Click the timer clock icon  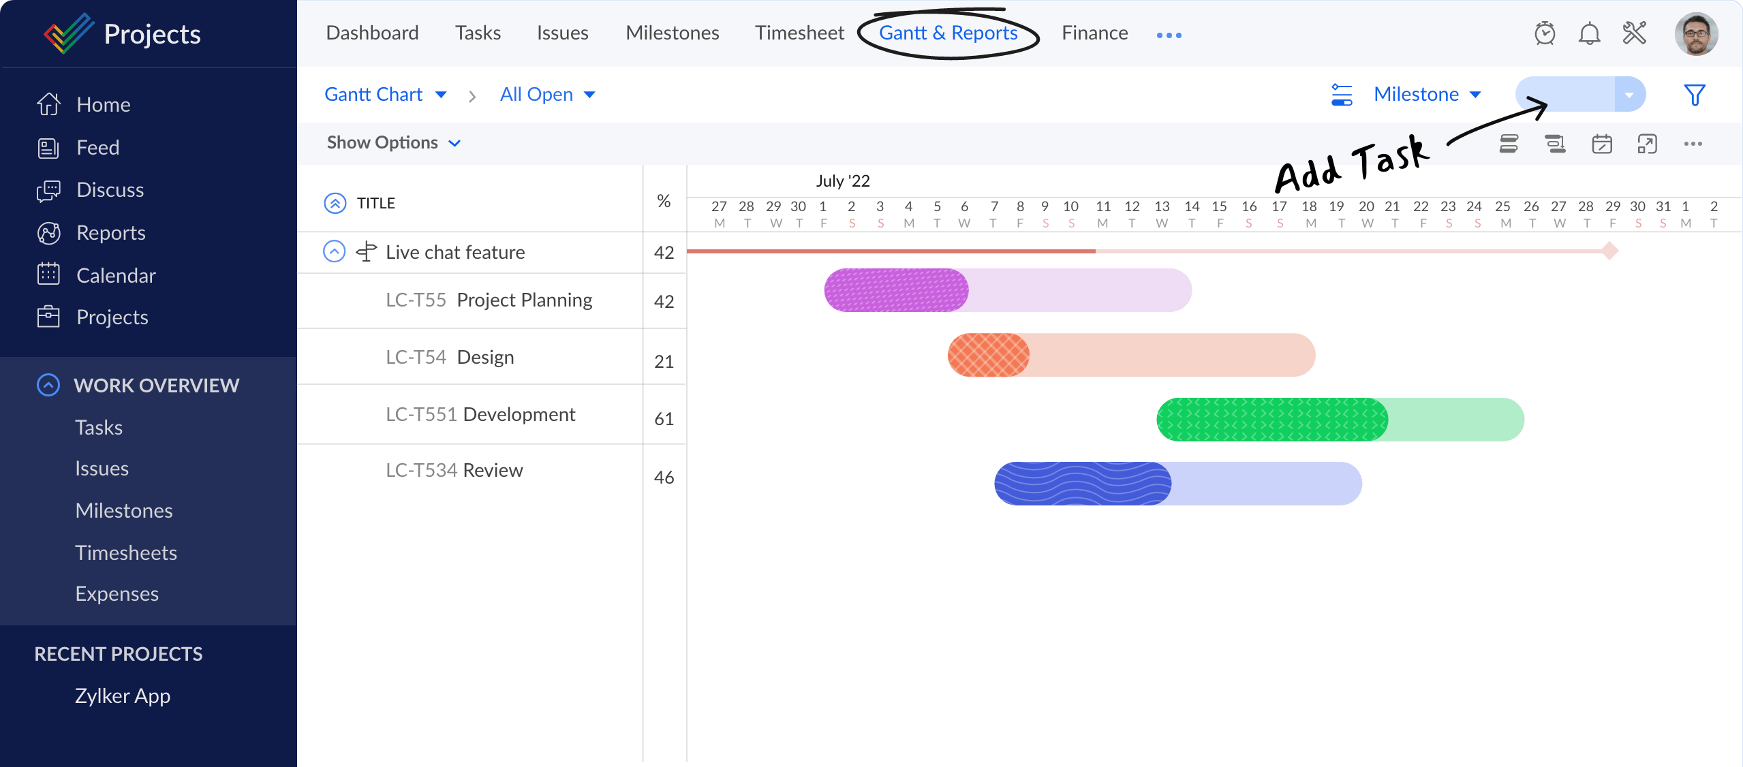click(x=1545, y=33)
